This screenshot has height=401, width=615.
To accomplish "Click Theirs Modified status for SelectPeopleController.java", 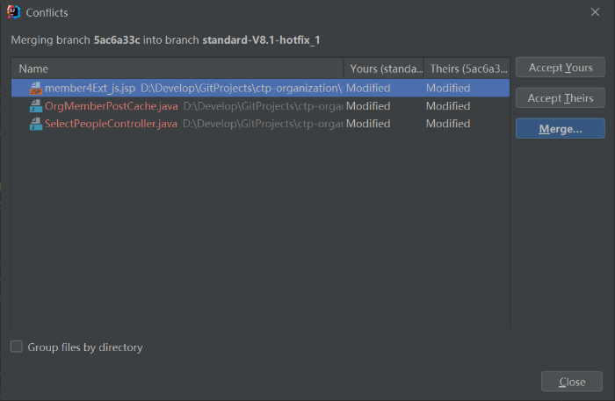I will [448, 124].
